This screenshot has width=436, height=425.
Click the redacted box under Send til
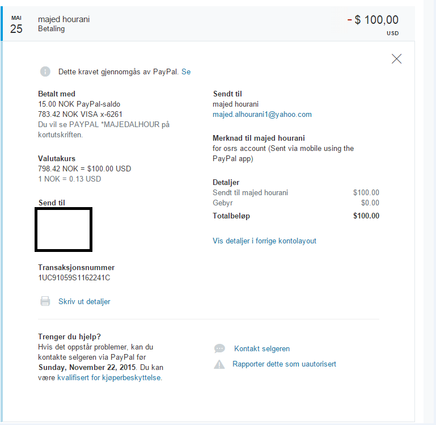(x=64, y=229)
